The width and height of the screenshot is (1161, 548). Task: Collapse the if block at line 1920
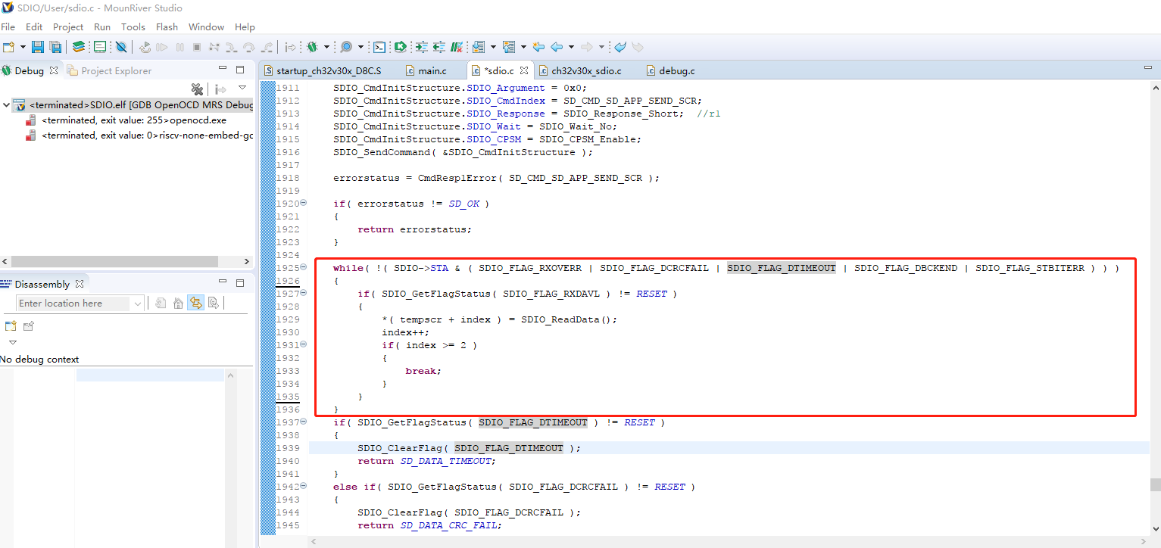point(304,204)
